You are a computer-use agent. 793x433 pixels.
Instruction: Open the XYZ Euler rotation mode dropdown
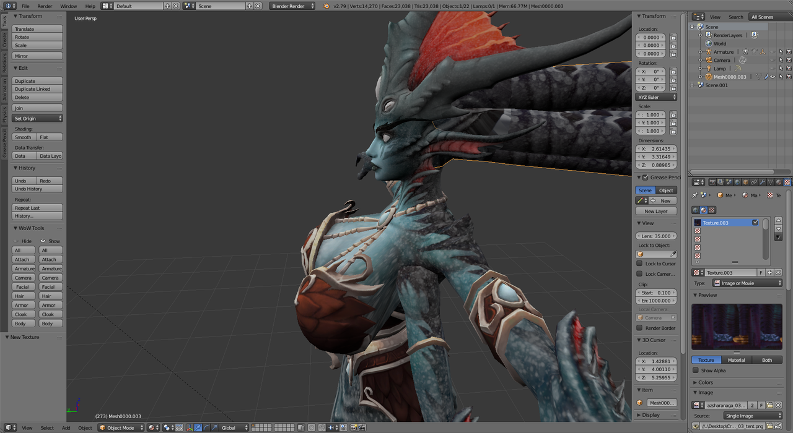(657, 97)
